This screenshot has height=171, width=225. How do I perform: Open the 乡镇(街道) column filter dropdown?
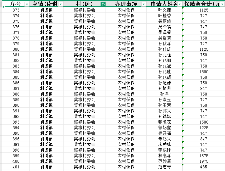click(61, 4)
